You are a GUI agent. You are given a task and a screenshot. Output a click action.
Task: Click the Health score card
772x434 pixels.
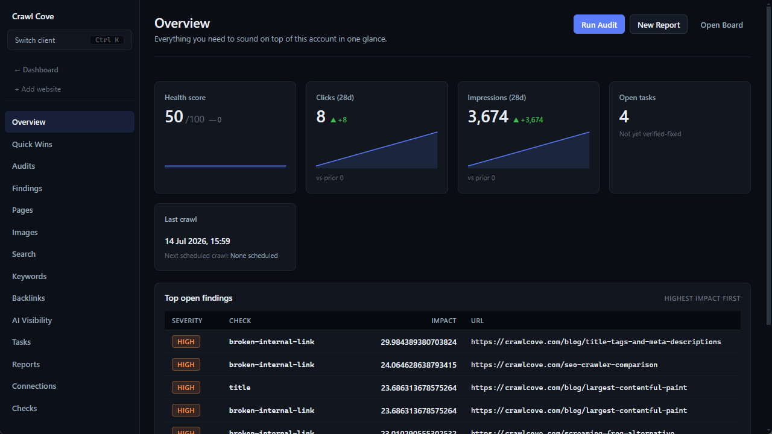225,137
